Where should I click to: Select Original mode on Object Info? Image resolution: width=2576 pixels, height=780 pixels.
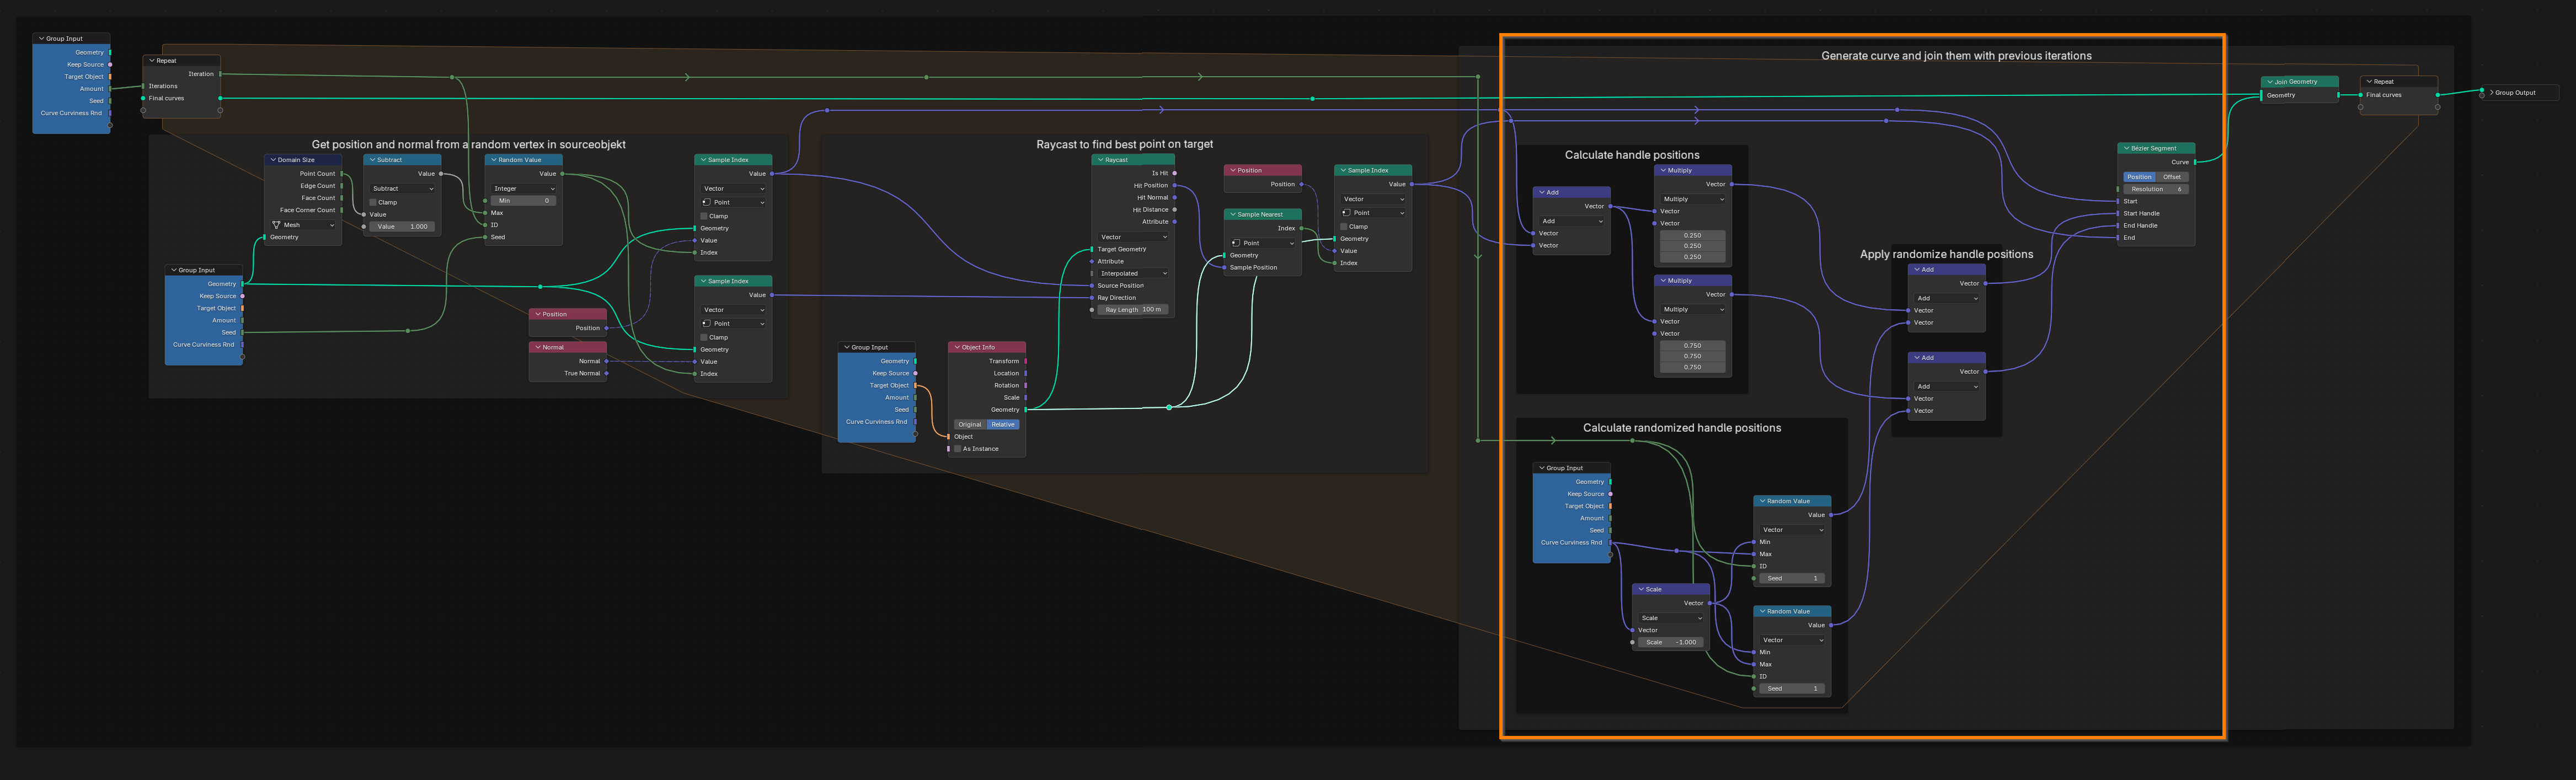970,424
